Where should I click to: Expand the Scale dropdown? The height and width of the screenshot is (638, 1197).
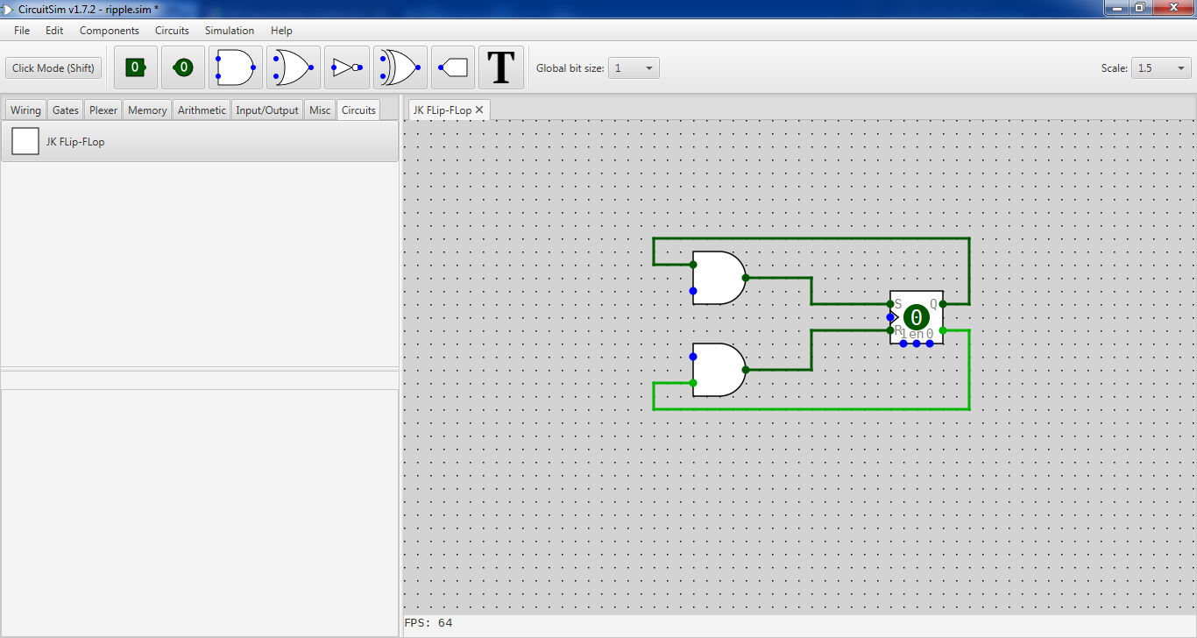click(x=1161, y=68)
